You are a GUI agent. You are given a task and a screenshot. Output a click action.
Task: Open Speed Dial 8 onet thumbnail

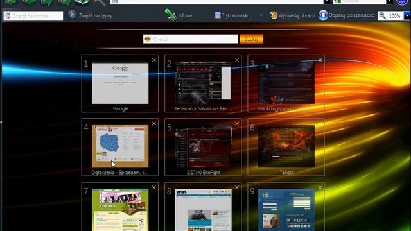click(203, 210)
